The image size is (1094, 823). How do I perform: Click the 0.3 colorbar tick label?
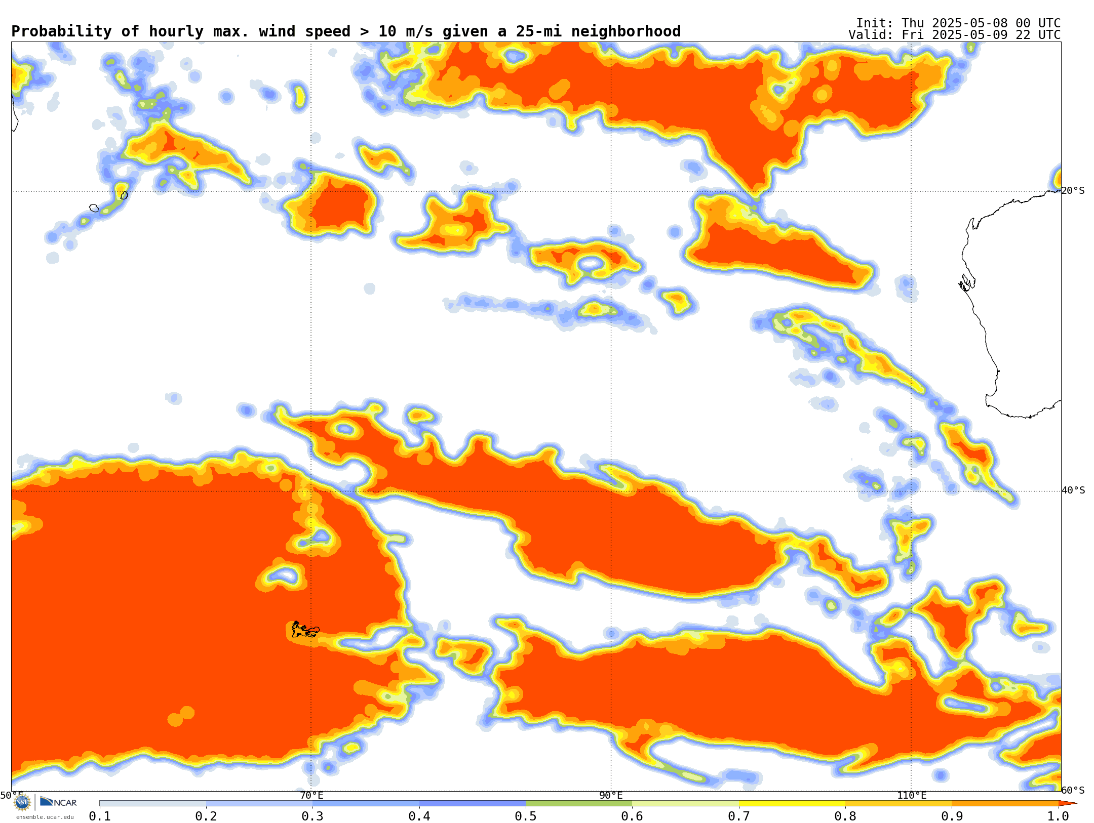pyautogui.click(x=312, y=816)
